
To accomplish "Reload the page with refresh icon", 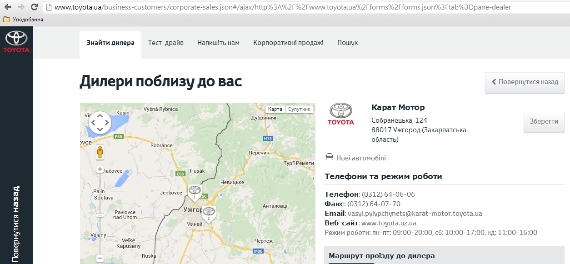I will (34, 7).
